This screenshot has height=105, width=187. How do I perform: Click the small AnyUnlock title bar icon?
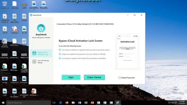click(x=31, y=15)
